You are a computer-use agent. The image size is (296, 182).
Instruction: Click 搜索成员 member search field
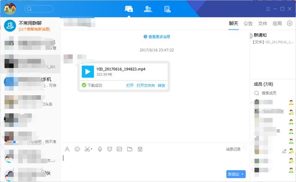(269, 93)
